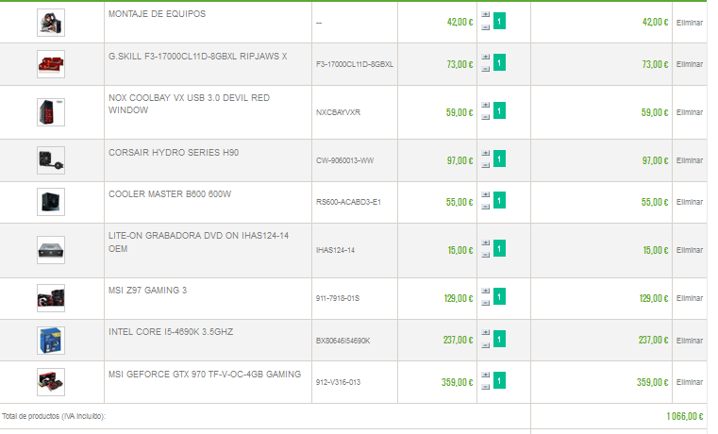
Task: Select the total amount 1 066,00 €
Action: tap(685, 417)
